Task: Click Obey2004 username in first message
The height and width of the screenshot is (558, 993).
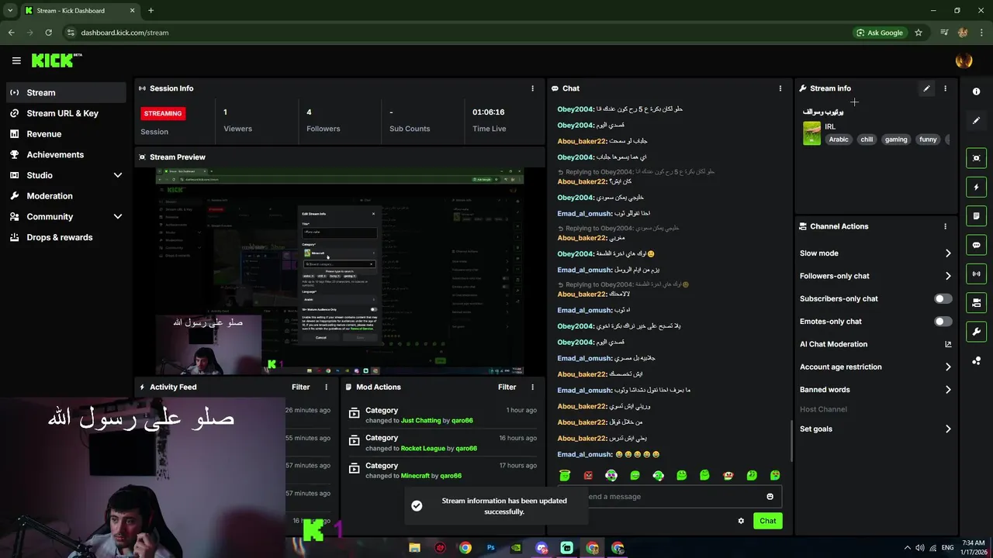Action: point(575,109)
